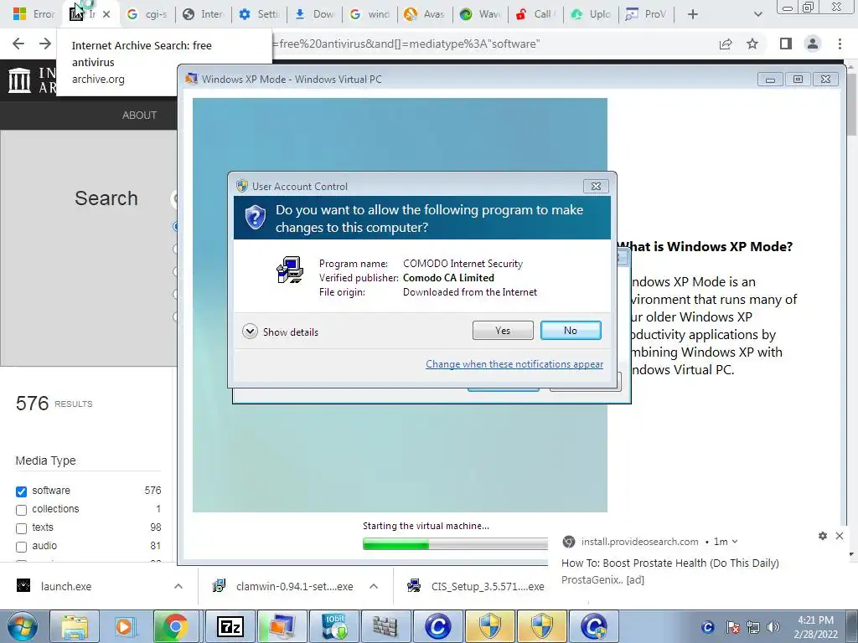Switch to the Error tab
This screenshot has height=643, width=858.
click(x=34, y=14)
